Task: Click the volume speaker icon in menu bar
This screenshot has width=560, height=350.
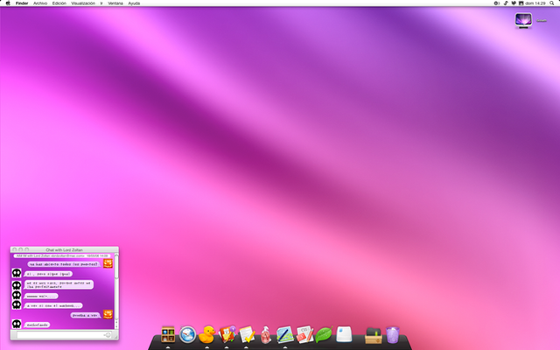Action: (496, 3)
